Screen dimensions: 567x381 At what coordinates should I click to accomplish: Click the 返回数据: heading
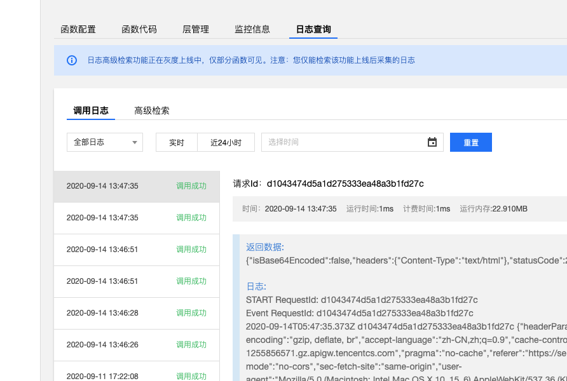point(265,247)
